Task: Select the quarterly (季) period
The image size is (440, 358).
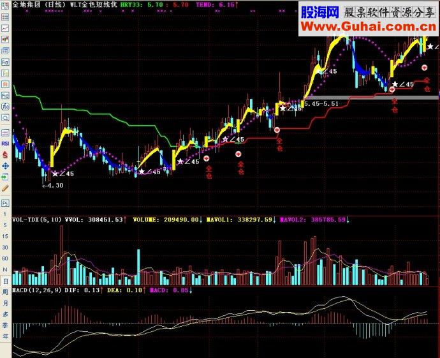Action: 5,325
